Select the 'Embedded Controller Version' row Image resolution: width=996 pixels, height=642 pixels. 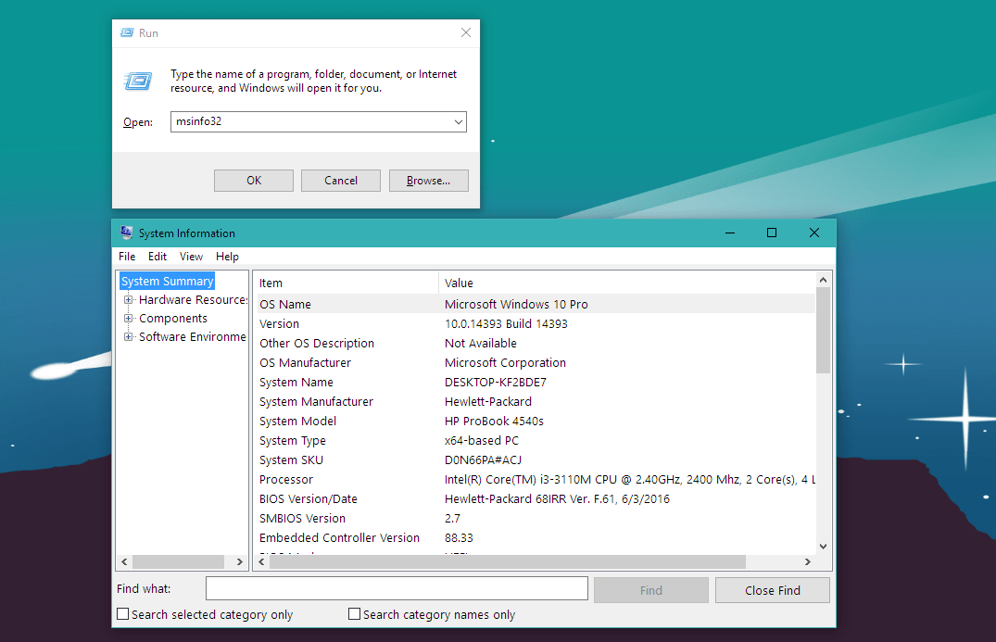535,538
